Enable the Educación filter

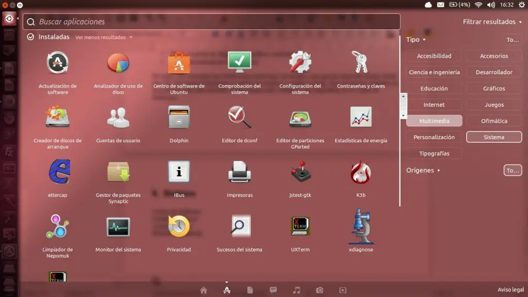pos(434,88)
